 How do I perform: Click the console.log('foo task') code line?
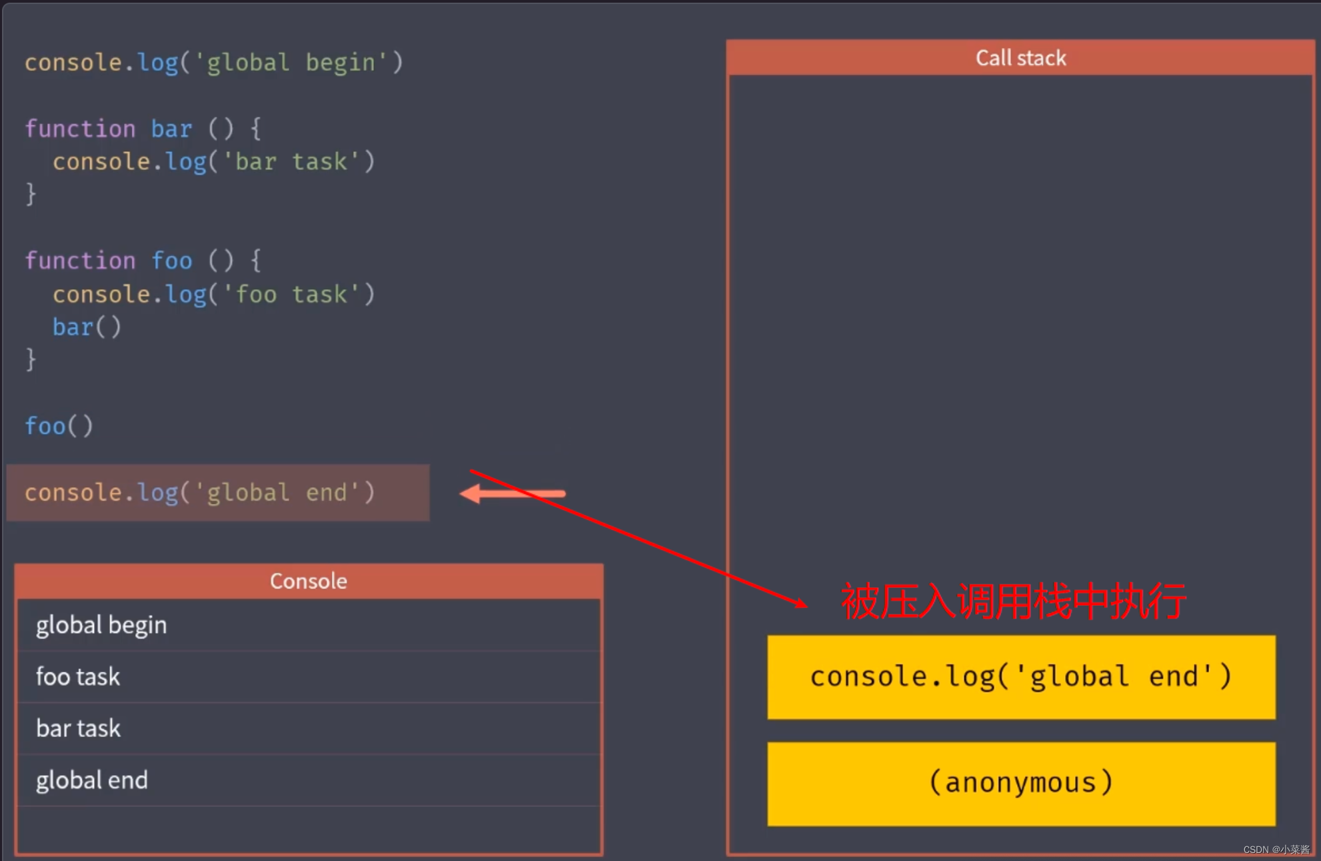tap(213, 295)
